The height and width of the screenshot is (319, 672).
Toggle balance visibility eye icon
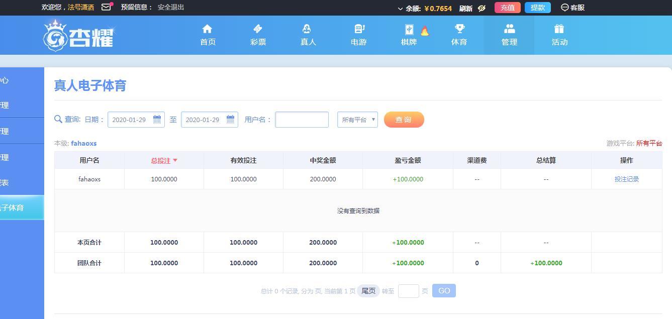pos(482,8)
